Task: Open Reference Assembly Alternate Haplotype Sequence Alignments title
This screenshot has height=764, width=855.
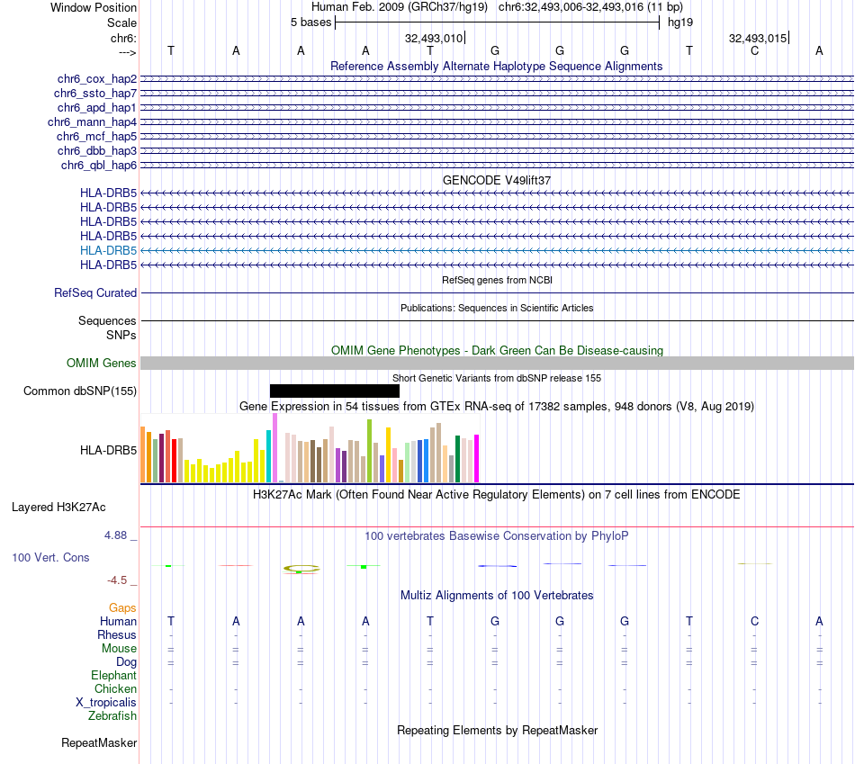Action: [496, 66]
